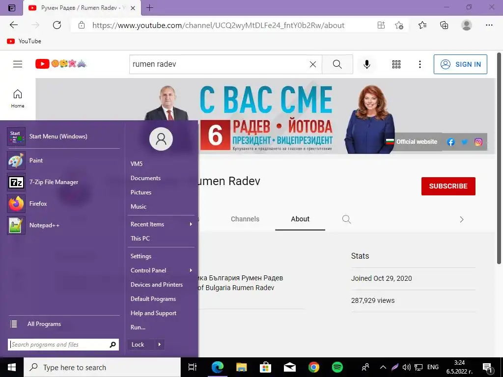Click the SIGN IN button
Screen dimensions: 503x377
[460, 64]
